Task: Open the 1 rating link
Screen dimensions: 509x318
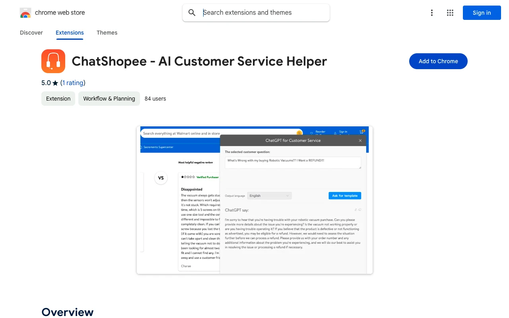Action: pyautogui.click(x=73, y=83)
